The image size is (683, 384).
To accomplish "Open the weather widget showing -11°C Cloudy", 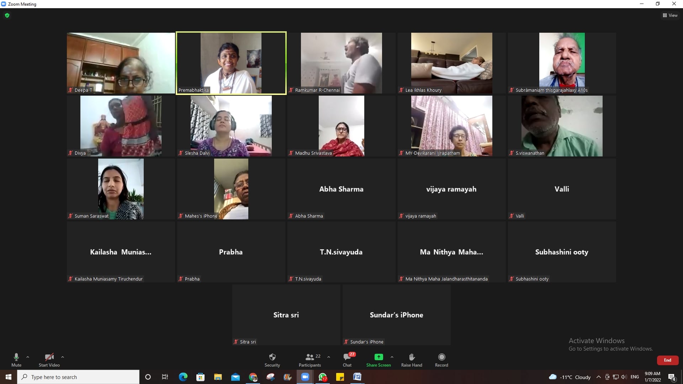I will (570, 377).
